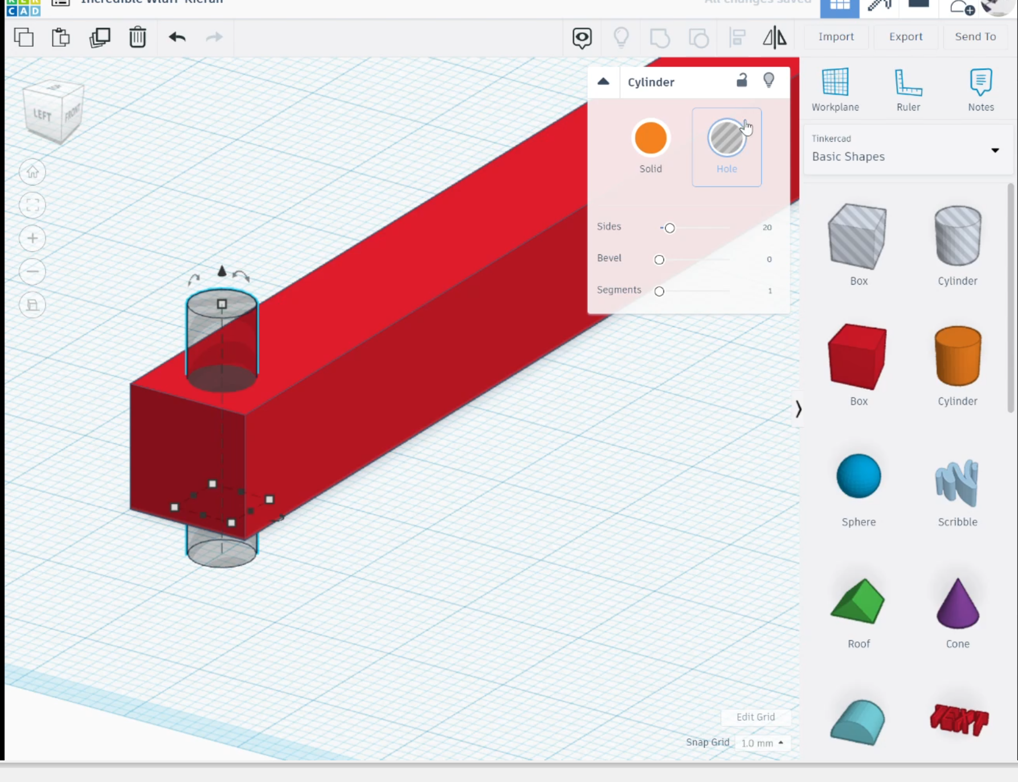Zoom in on the workplane
The image size is (1018, 782).
click(32, 238)
